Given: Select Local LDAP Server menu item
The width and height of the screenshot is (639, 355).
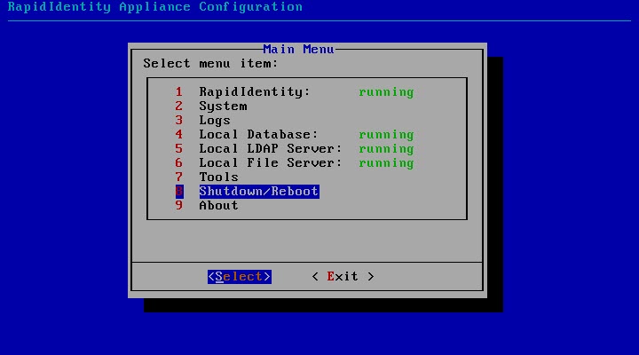Looking at the screenshot, I should pyautogui.click(x=270, y=149).
